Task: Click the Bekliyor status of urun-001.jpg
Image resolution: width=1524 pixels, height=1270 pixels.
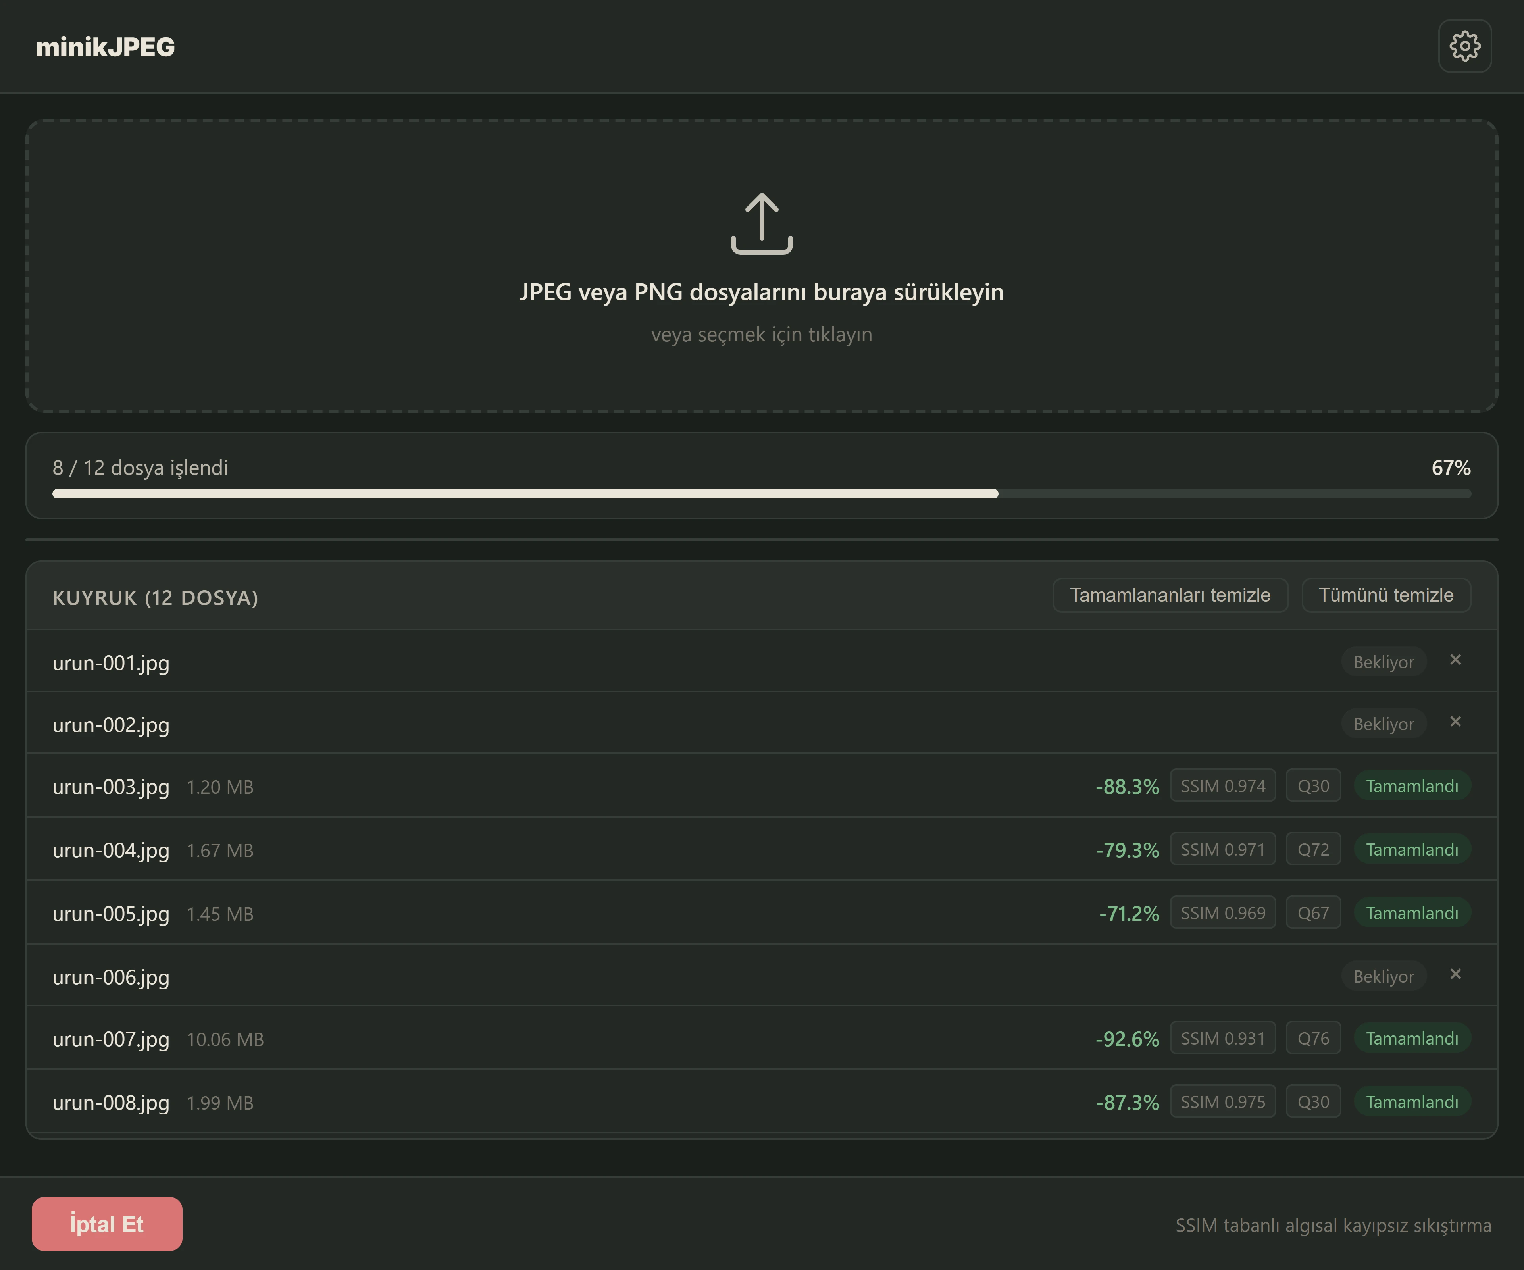Action: pos(1383,662)
